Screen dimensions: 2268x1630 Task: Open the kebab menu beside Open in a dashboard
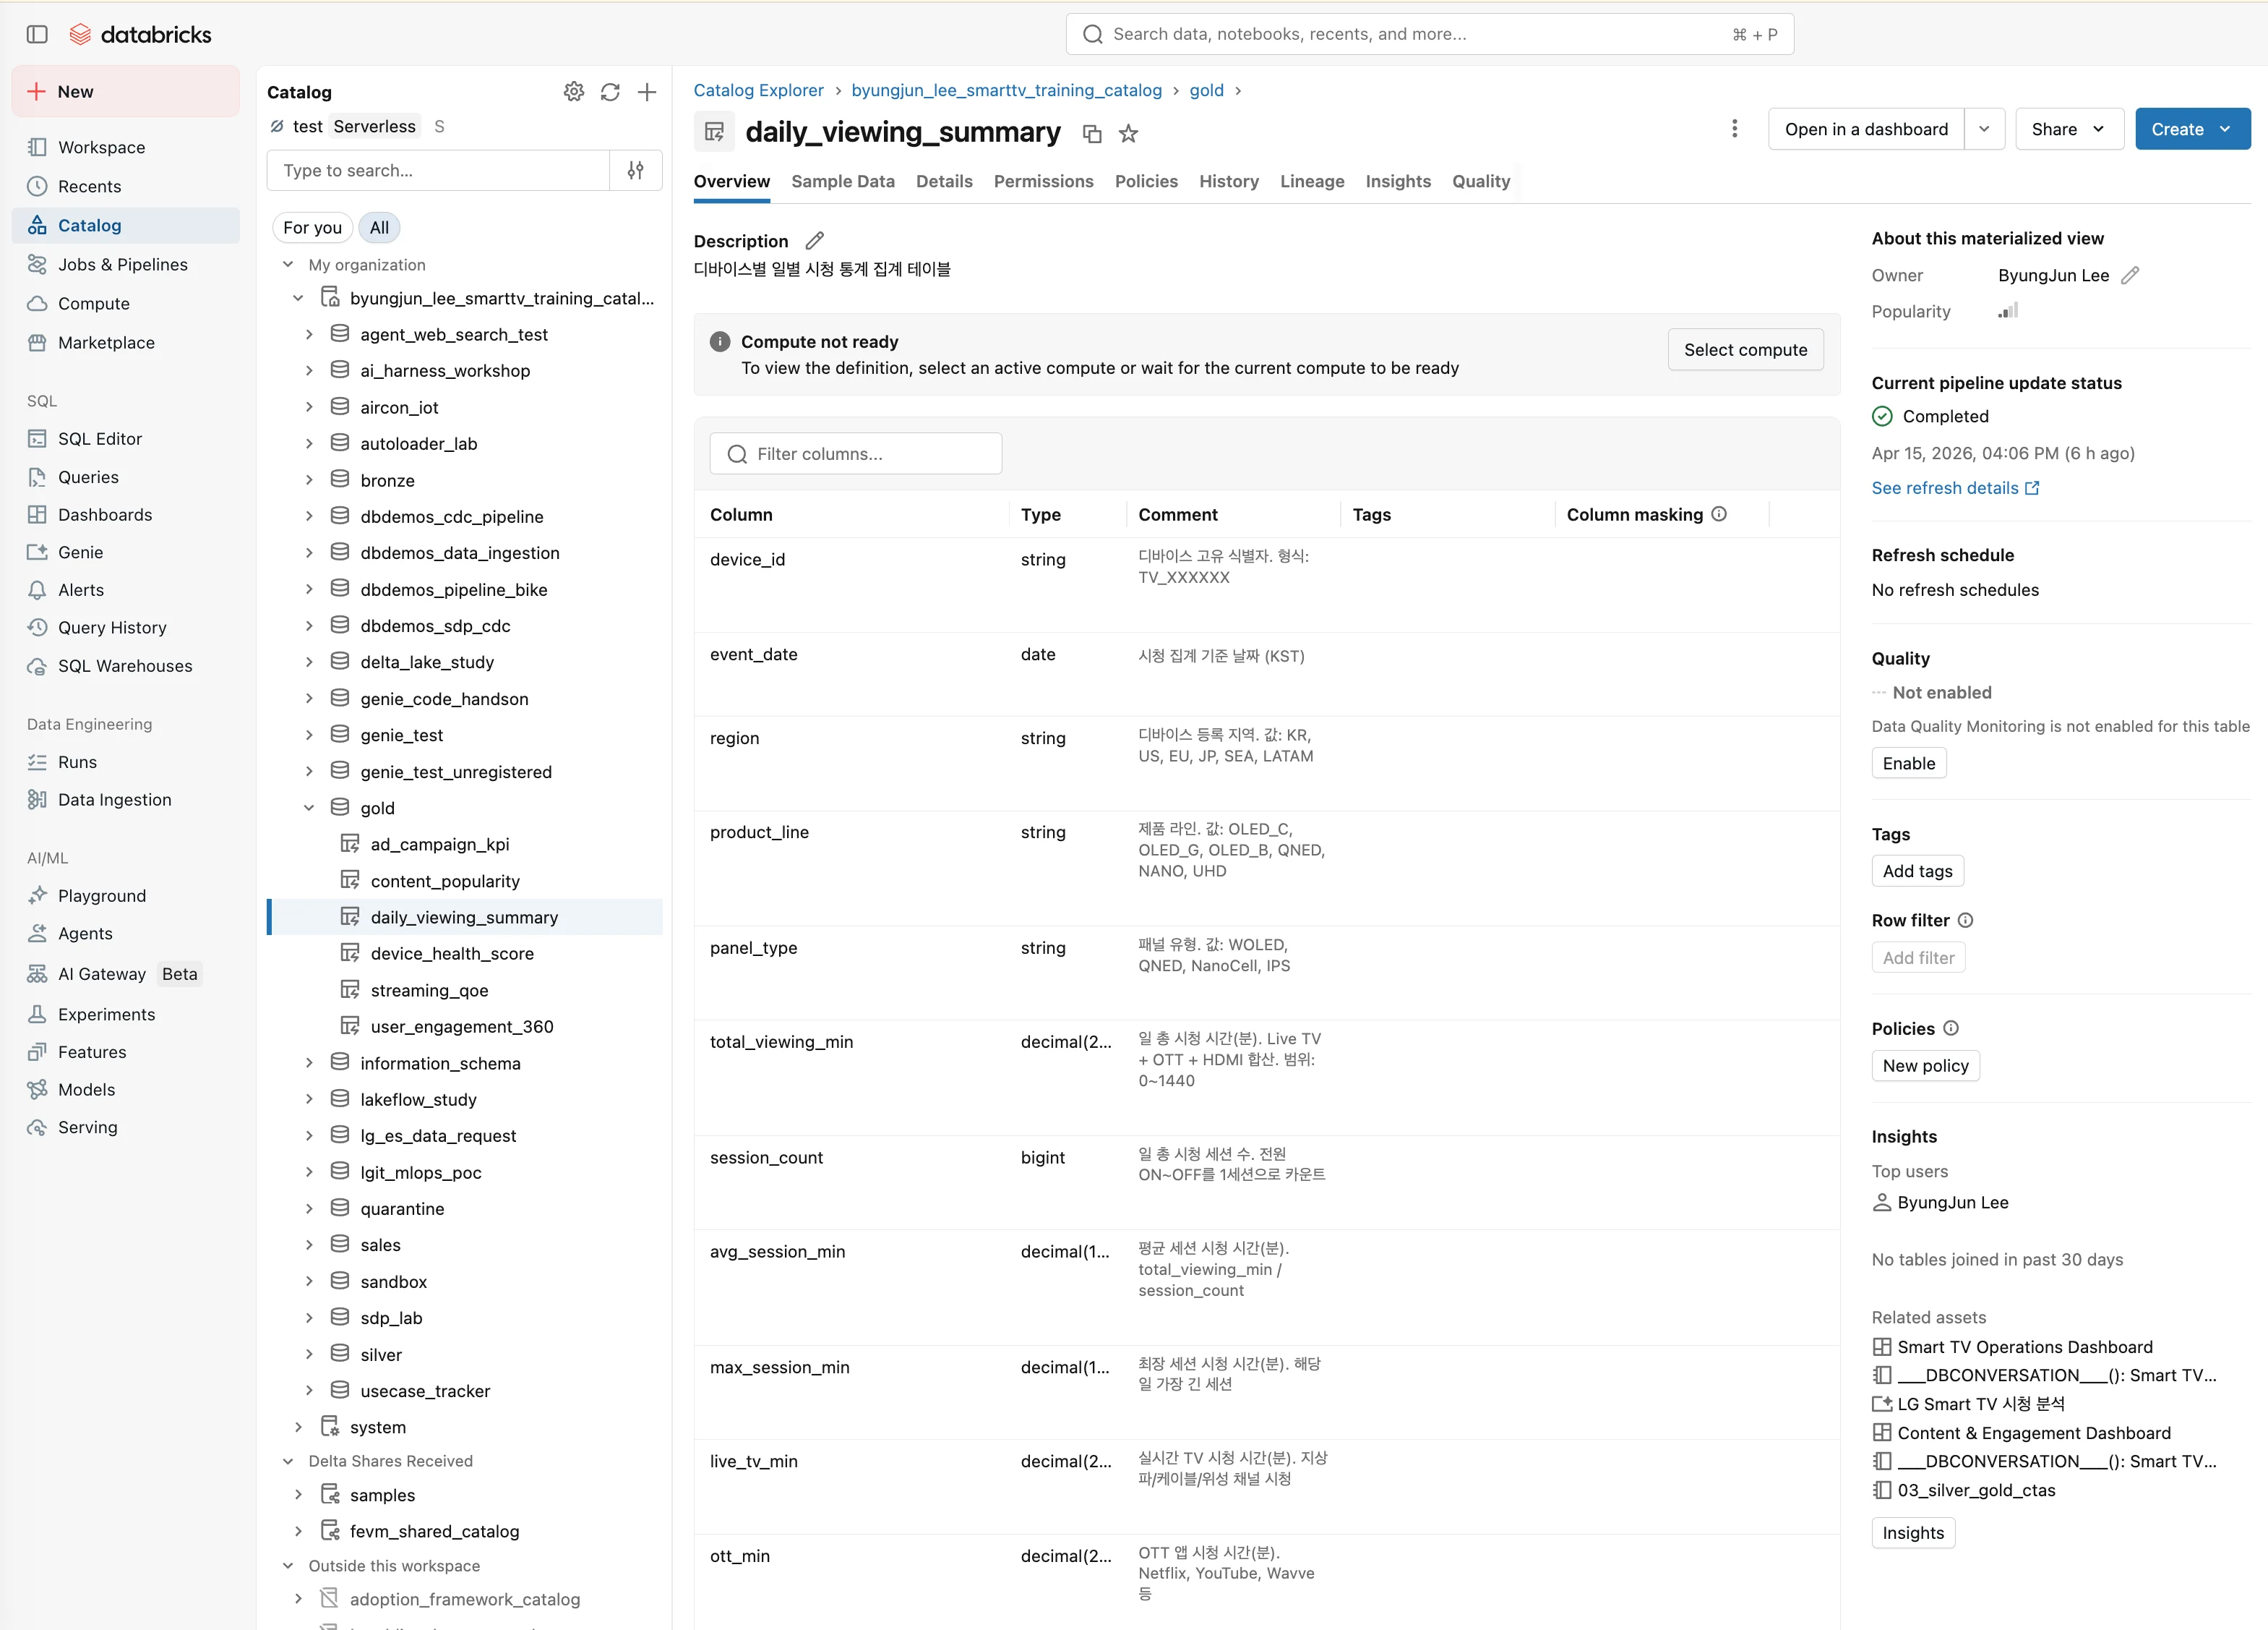coord(1734,128)
